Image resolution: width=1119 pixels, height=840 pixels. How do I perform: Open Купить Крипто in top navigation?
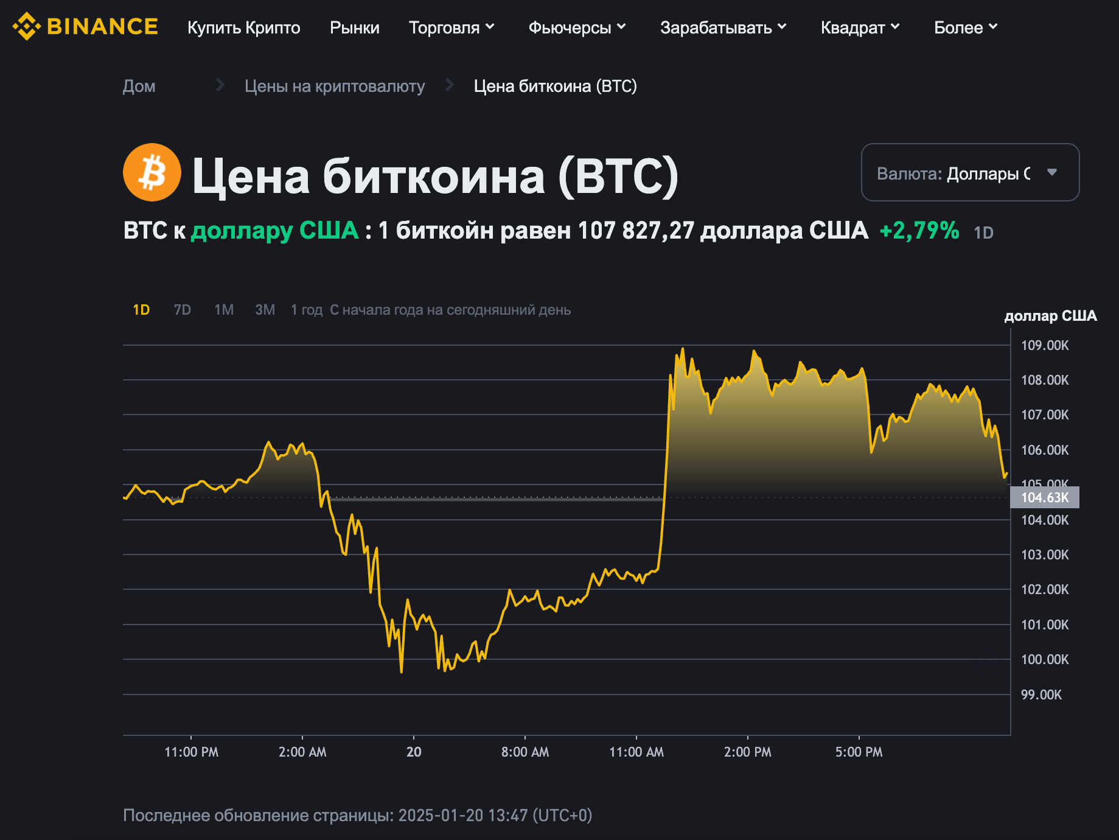coord(244,27)
